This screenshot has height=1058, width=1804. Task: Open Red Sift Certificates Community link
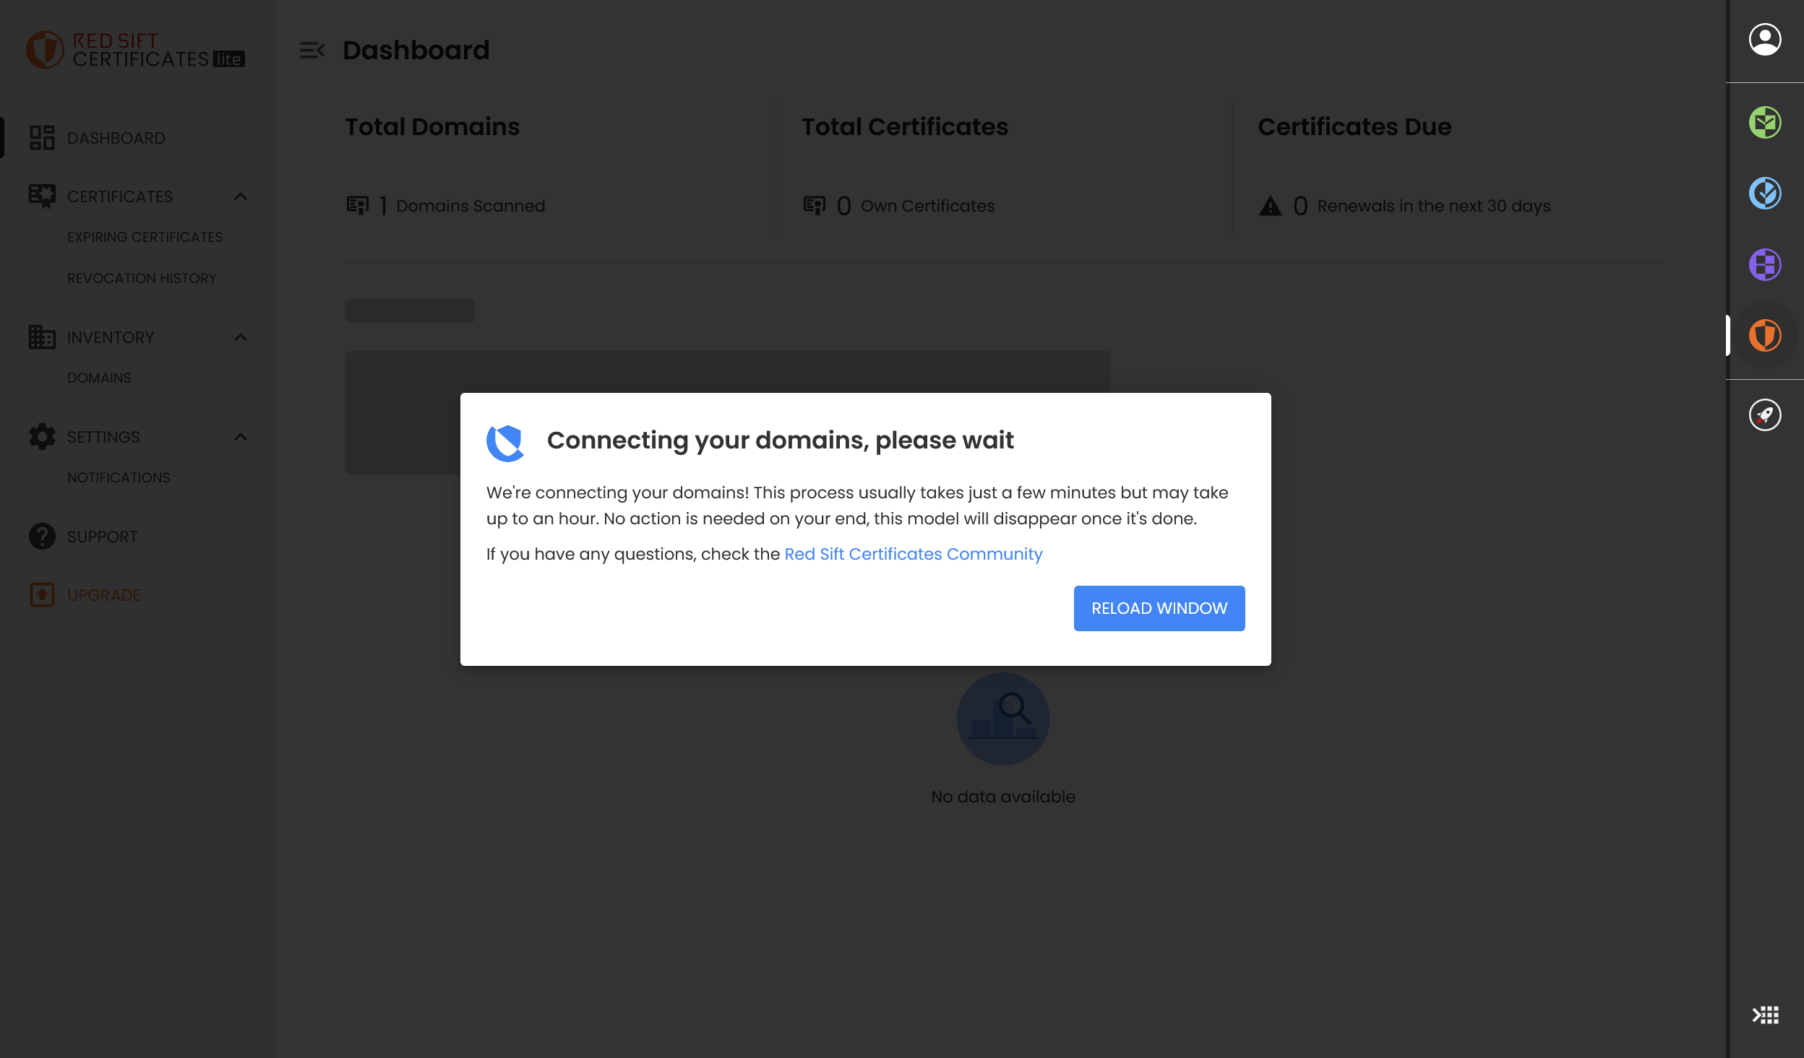click(914, 554)
